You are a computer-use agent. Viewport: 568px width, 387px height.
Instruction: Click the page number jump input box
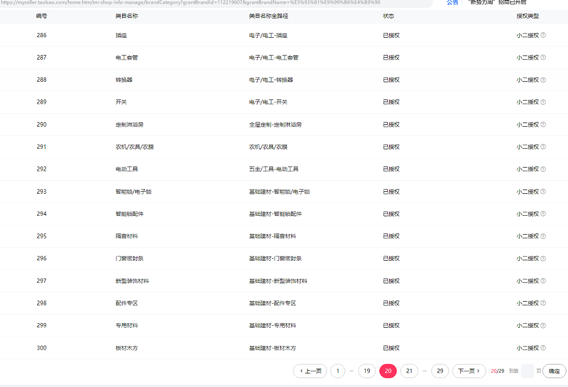(527, 371)
